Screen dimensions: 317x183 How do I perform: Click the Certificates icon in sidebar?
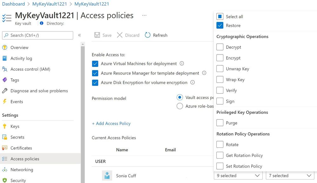coord(5,148)
